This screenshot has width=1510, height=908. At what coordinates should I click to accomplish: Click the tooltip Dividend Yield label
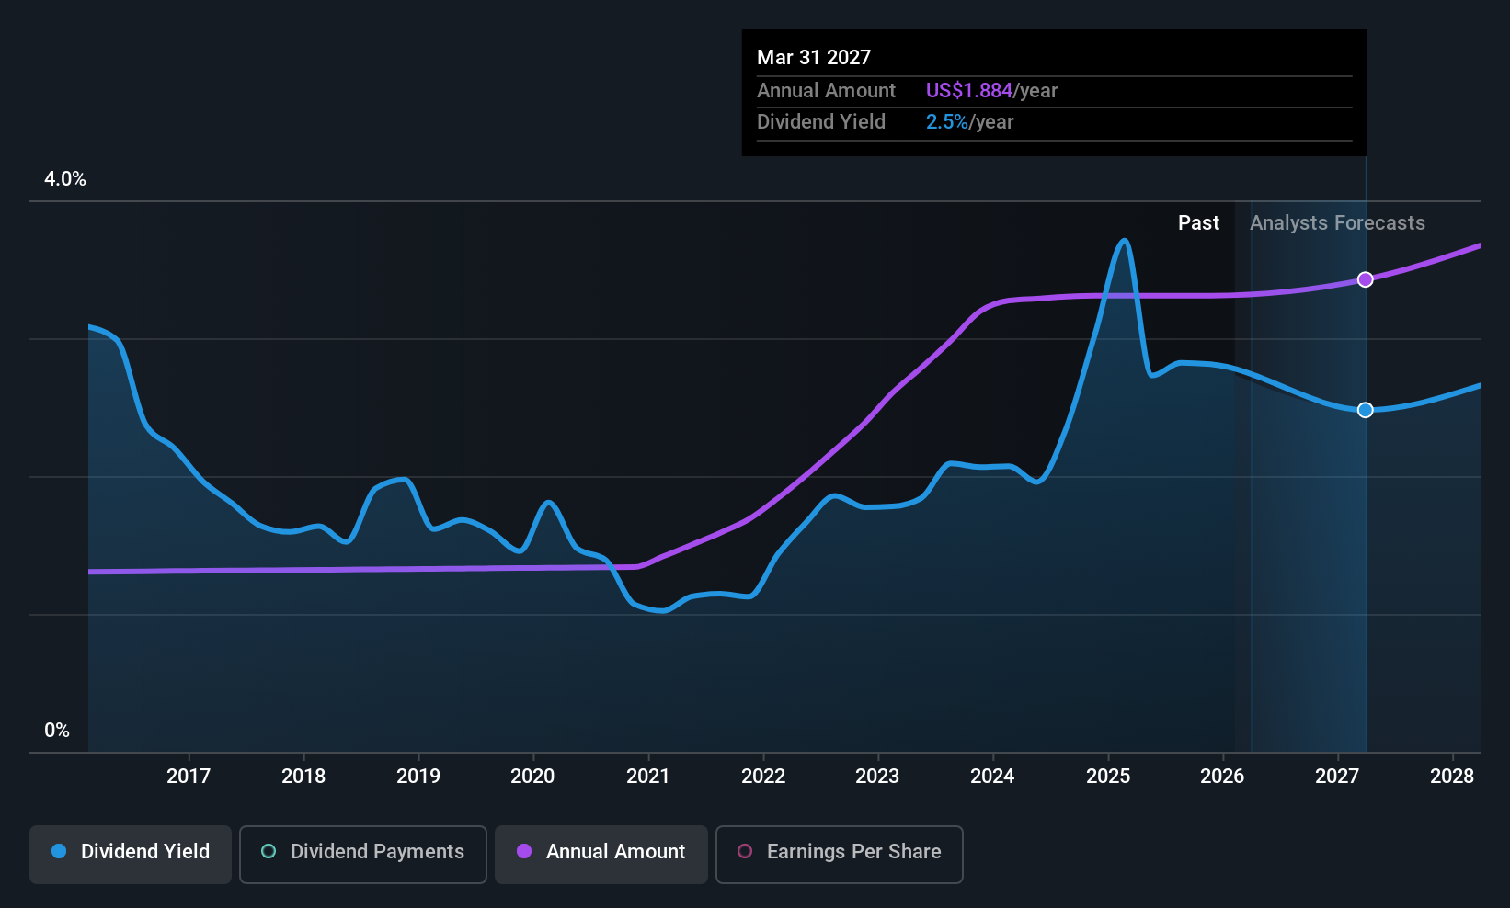coord(821,122)
